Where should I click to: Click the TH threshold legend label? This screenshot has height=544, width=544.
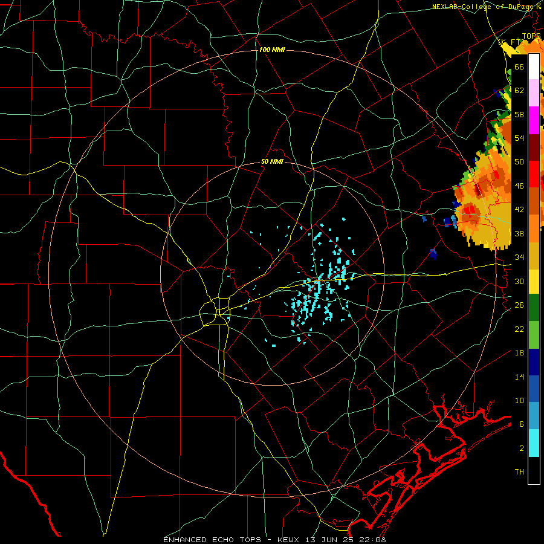[x=519, y=472]
